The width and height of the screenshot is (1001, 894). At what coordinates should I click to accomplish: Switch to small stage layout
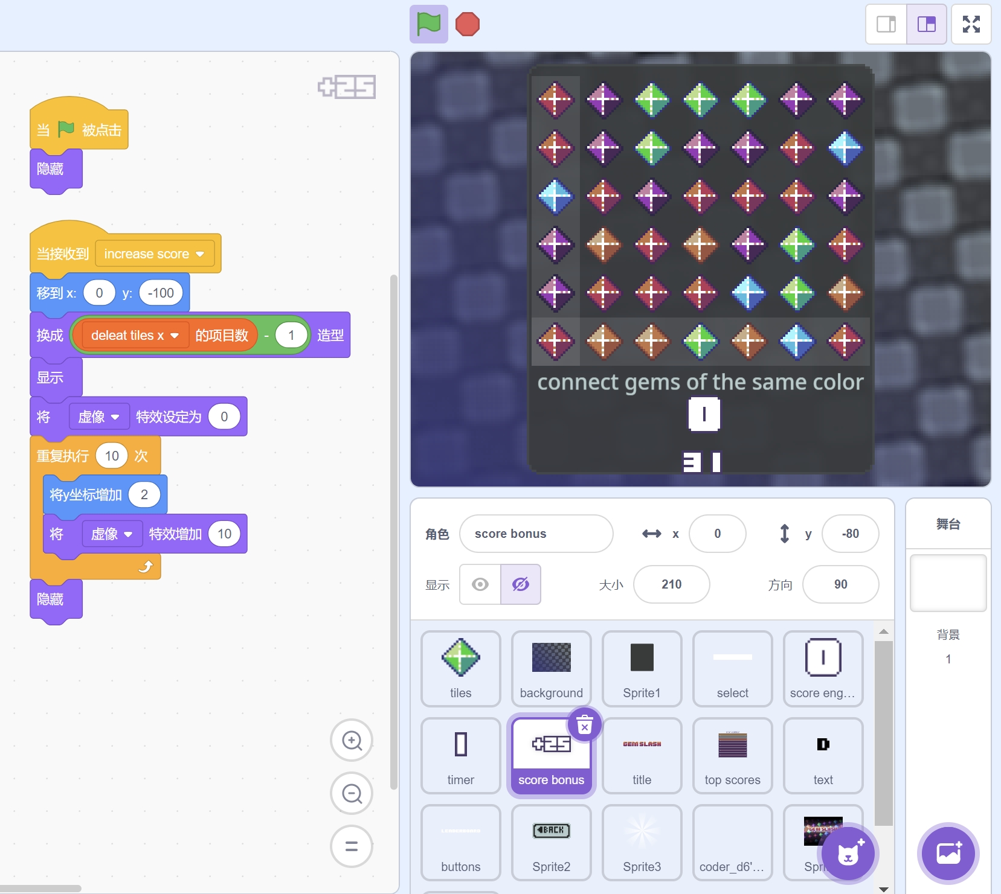click(886, 25)
